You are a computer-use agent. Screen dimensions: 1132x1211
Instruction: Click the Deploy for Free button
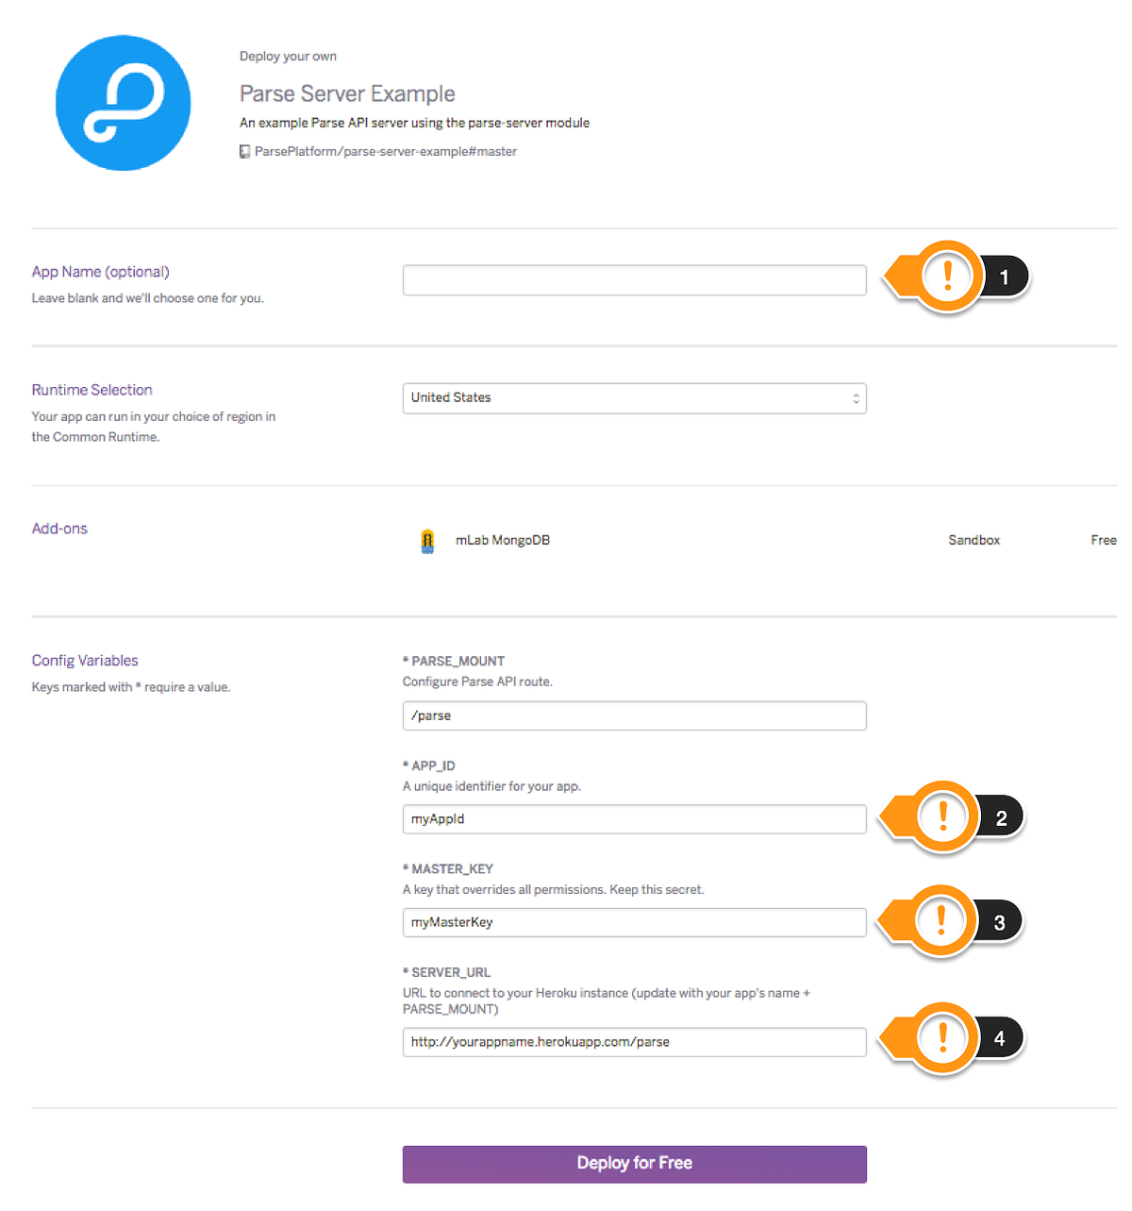(x=634, y=1163)
